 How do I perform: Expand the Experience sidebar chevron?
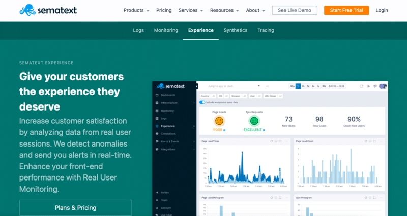[x=194, y=126]
